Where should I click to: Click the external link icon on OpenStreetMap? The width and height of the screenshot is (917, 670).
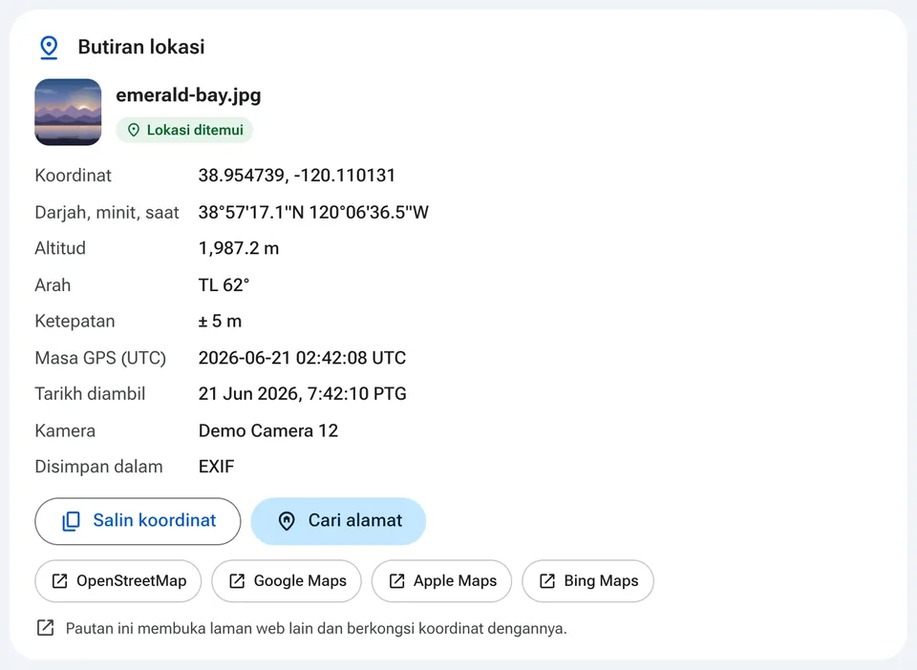pos(59,580)
